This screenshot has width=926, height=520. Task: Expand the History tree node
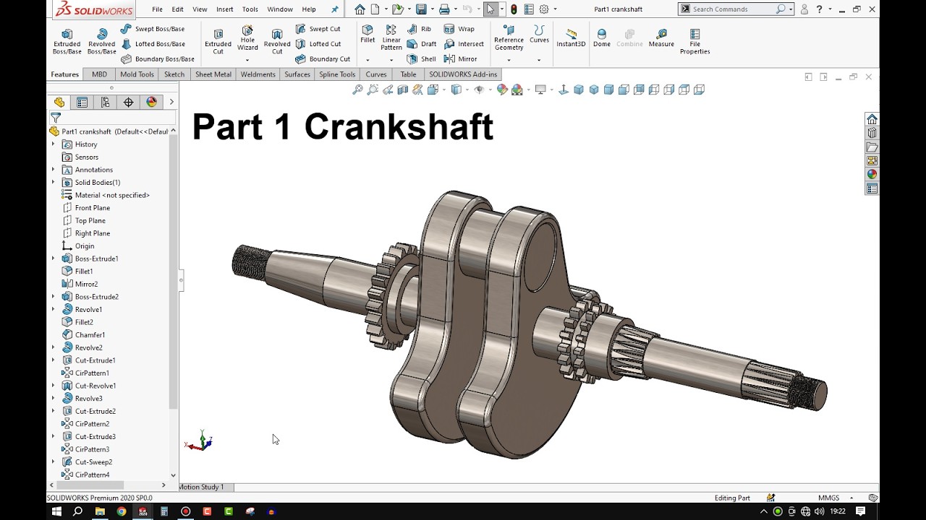coord(53,144)
